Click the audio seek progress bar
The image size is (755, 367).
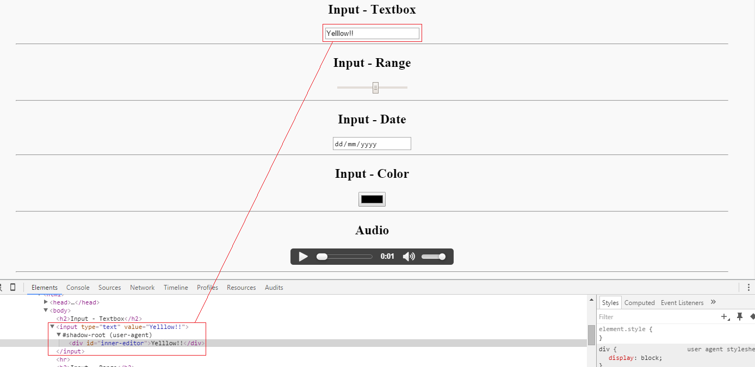pos(345,257)
